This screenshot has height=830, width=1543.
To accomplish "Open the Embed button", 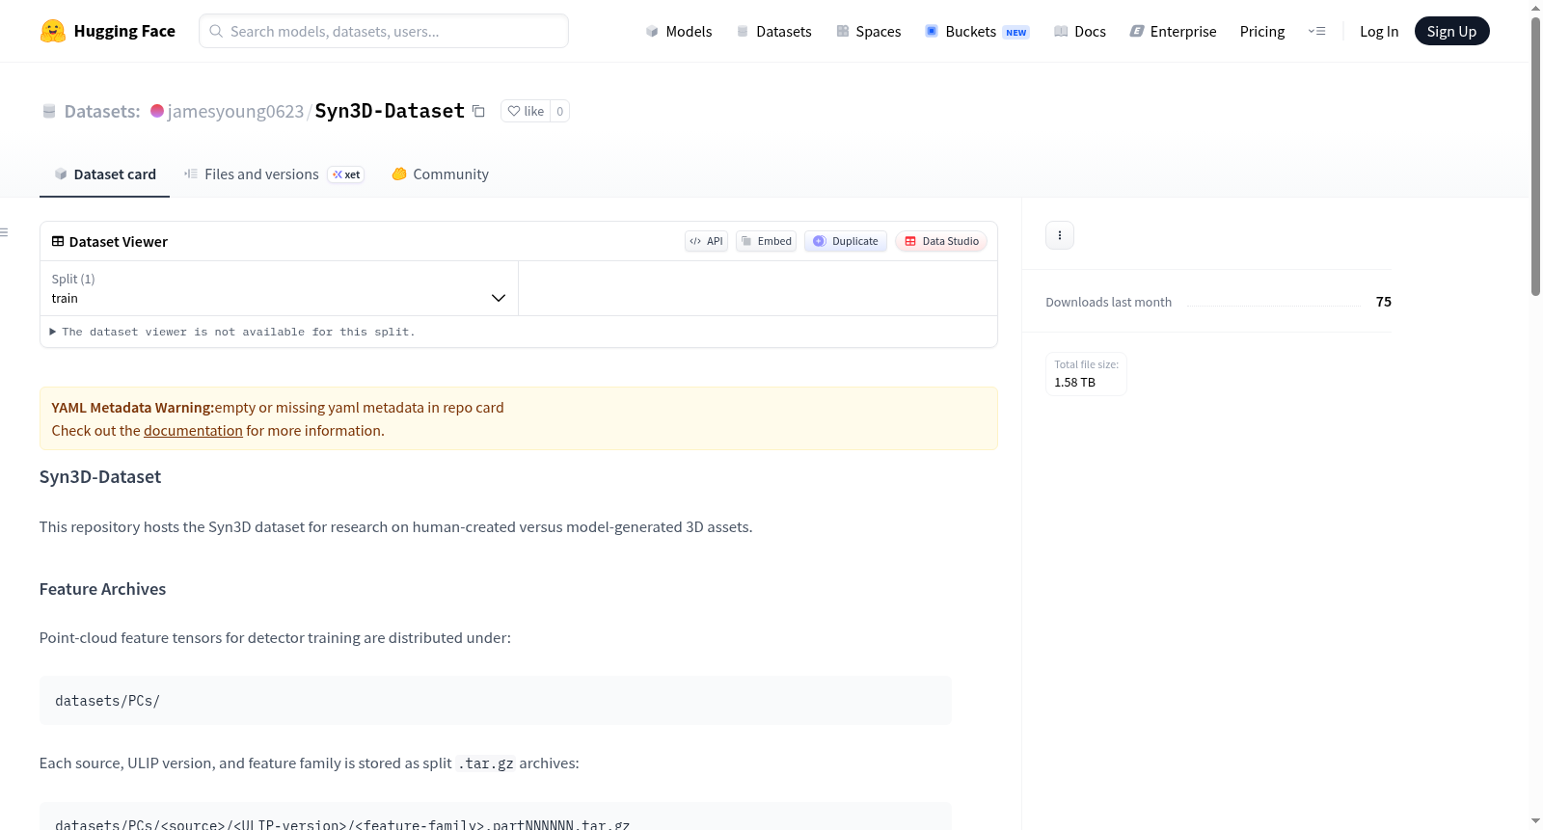I will [766, 241].
